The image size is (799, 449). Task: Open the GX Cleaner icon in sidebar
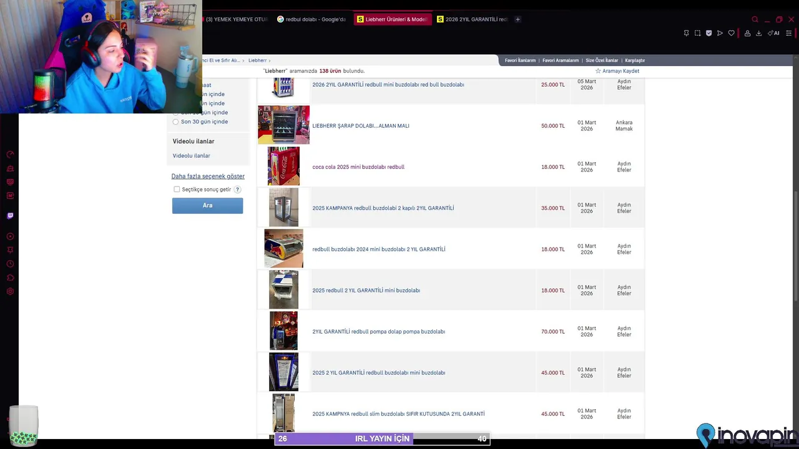pos(10,168)
